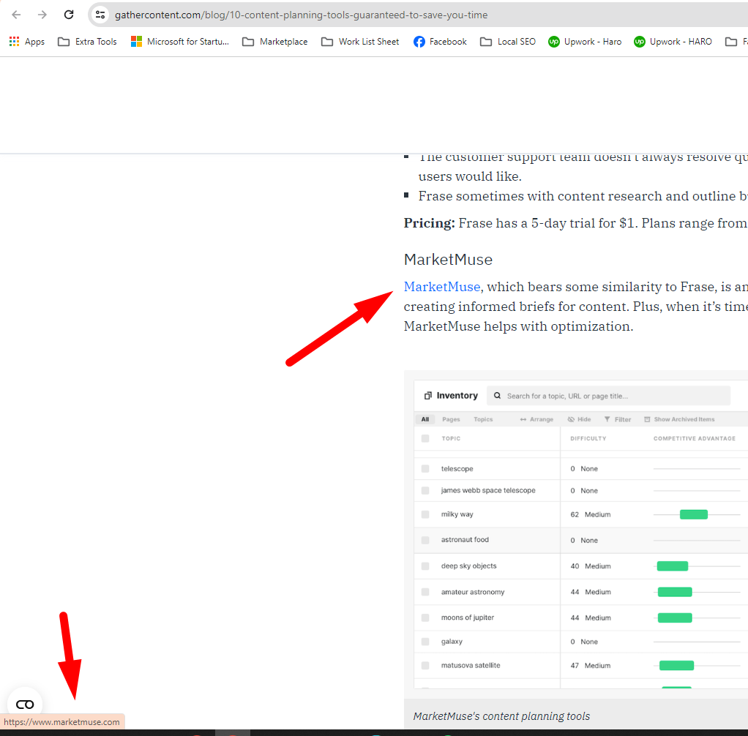The height and width of the screenshot is (736, 748).
Task: Tick the checkbox for matusova satellite
Action: pyautogui.click(x=425, y=666)
